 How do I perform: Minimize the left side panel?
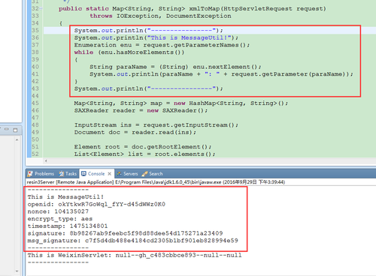click(7, 130)
